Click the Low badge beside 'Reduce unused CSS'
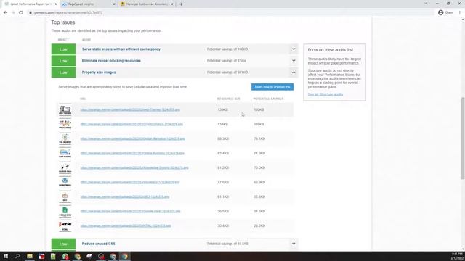Image resolution: width=465 pixels, height=261 pixels. click(63, 244)
